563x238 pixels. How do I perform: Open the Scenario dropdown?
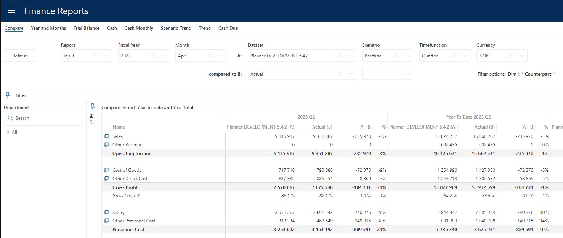406,56
